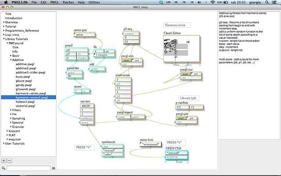Select additive.pwgl in the tree
Screen dimensions: 281x176
tap(25, 64)
